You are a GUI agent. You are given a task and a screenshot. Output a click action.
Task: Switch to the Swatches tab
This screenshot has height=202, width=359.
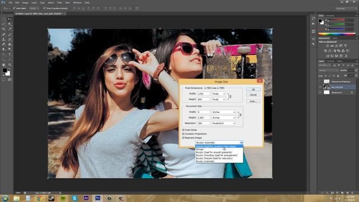pyautogui.click(x=330, y=16)
